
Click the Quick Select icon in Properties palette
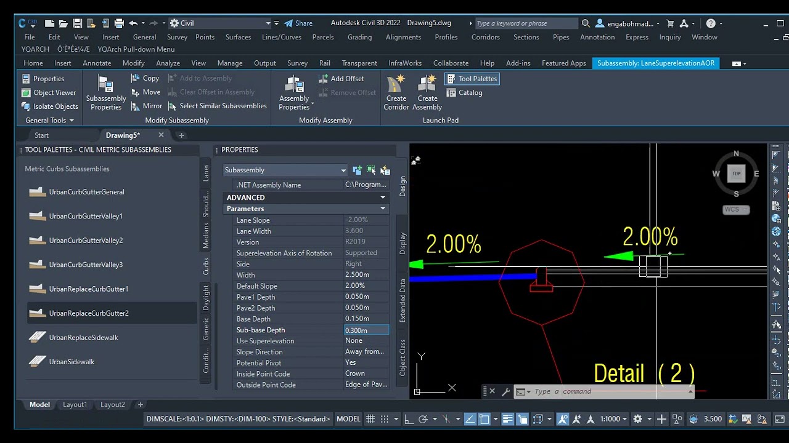point(385,170)
